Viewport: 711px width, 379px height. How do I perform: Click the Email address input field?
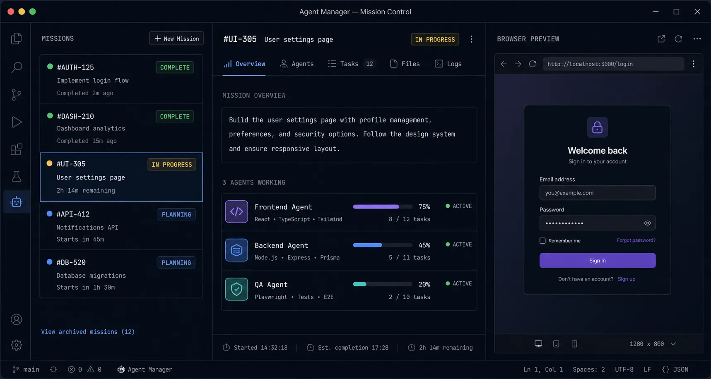tap(597, 193)
